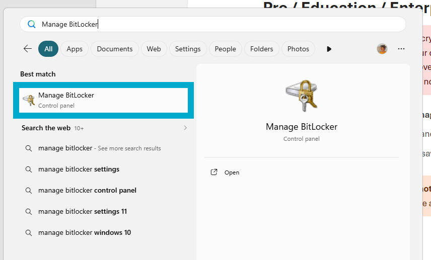Image resolution: width=431 pixels, height=260 pixels.
Task: Open the three-dot more options menu
Action: click(401, 49)
